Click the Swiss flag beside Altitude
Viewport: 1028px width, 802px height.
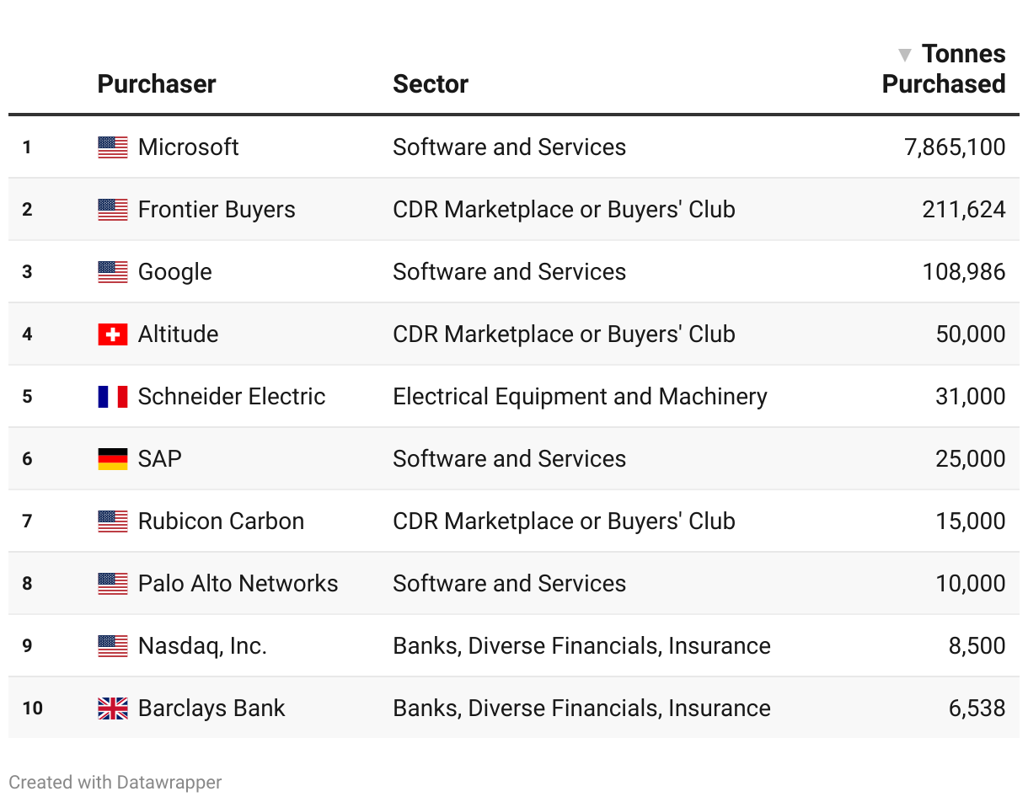tap(113, 334)
